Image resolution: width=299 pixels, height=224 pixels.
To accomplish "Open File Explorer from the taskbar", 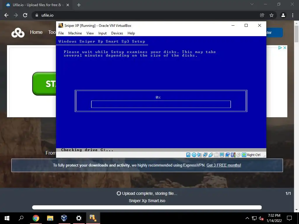I will pyautogui.click(x=50, y=218).
